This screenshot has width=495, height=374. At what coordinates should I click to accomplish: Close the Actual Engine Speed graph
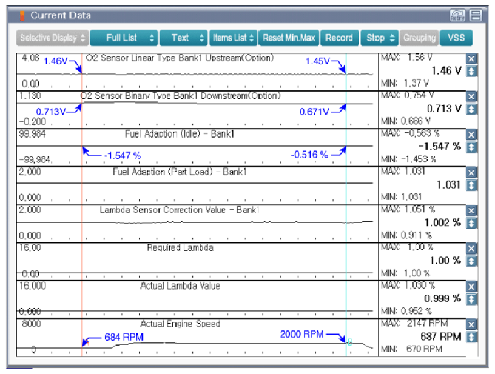tap(471, 324)
